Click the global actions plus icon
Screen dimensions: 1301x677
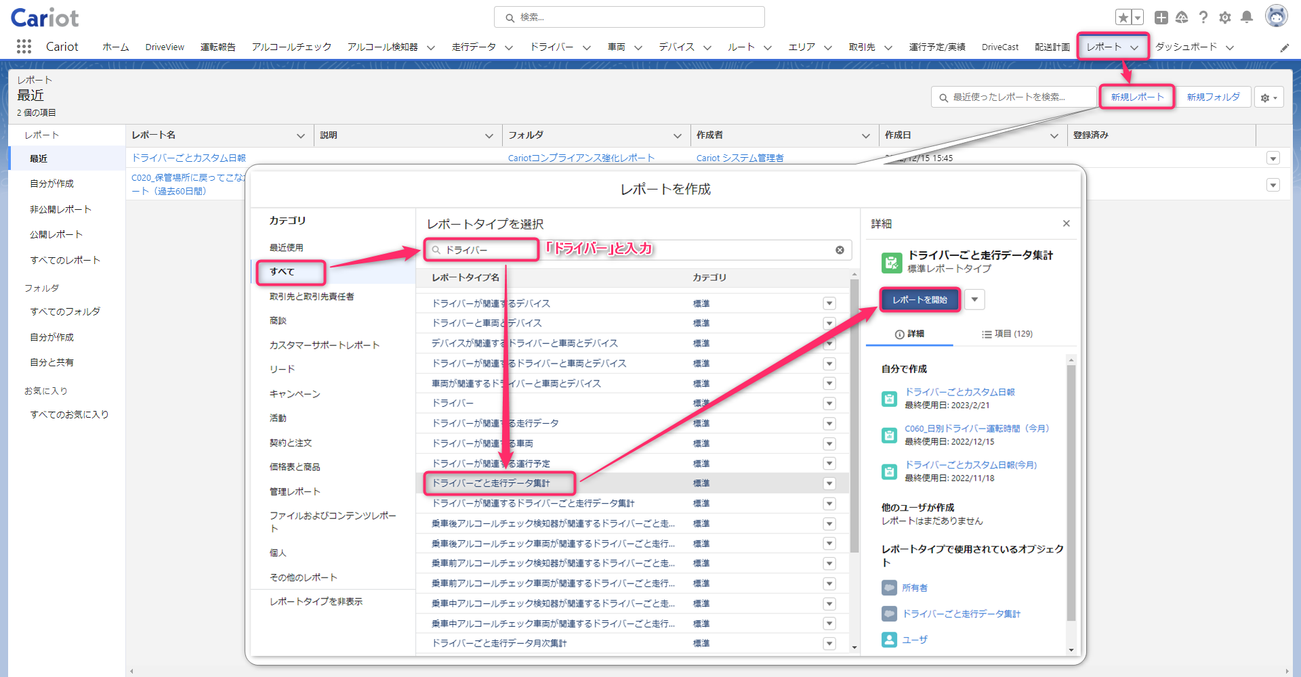click(x=1161, y=18)
